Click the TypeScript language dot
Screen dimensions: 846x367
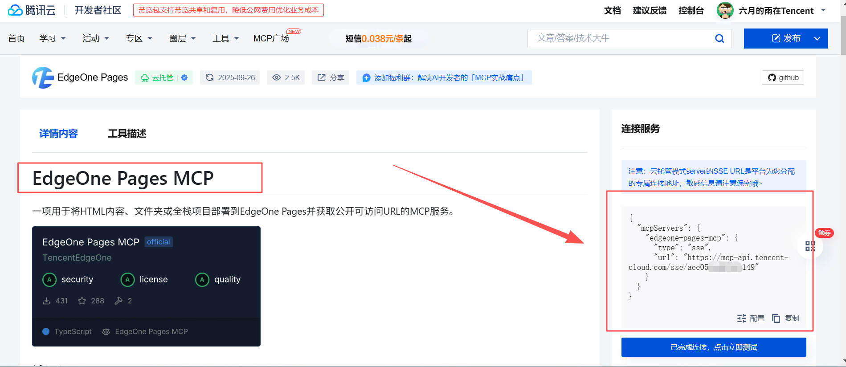[x=46, y=331]
